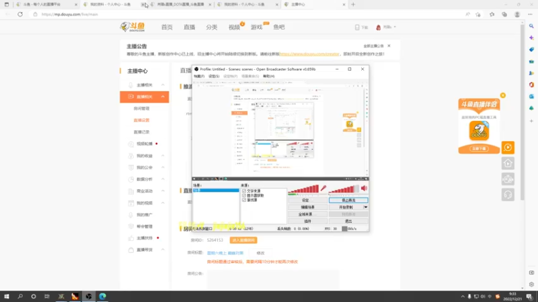Open the dropdown arrow beside 开始录制 button
This screenshot has width=538, height=302.
coord(366,207)
